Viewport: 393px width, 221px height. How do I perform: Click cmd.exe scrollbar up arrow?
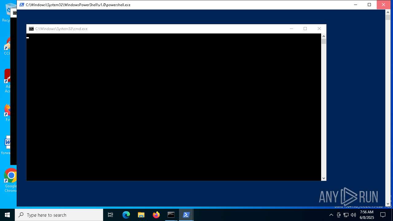pos(324,36)
